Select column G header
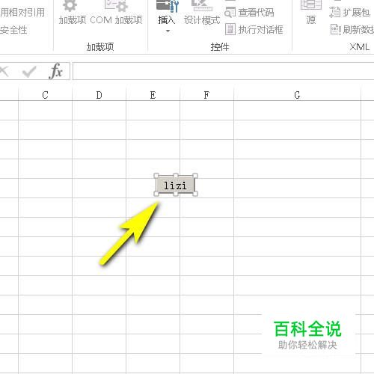Screen dimensions: 374x374 click(x=297, y=95)
